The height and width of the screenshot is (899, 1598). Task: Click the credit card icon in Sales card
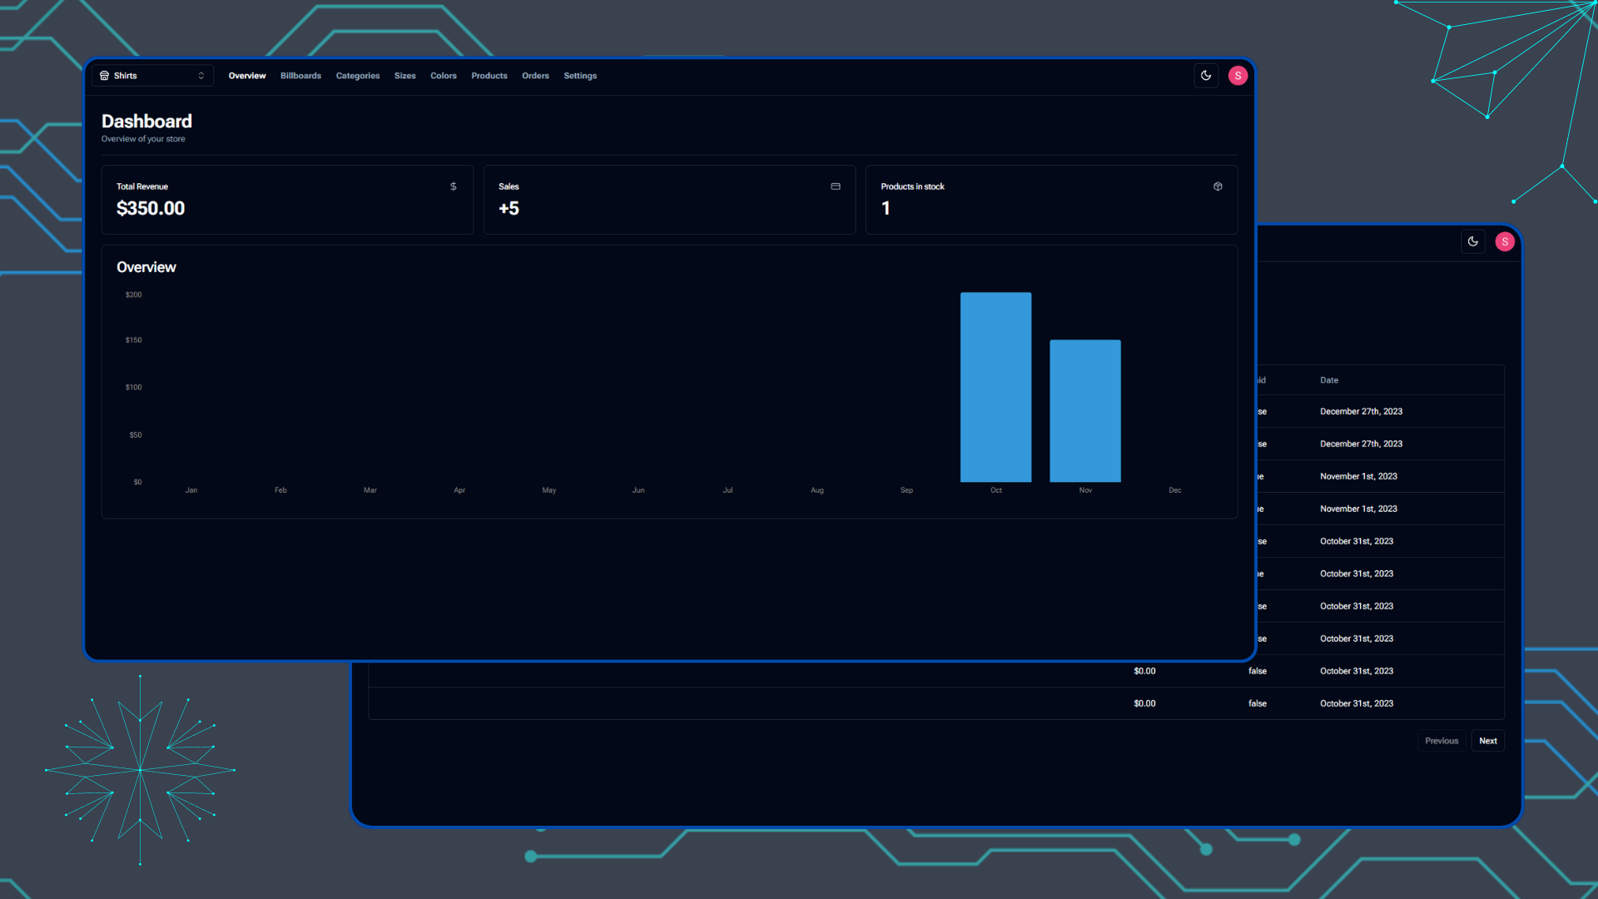835,186
